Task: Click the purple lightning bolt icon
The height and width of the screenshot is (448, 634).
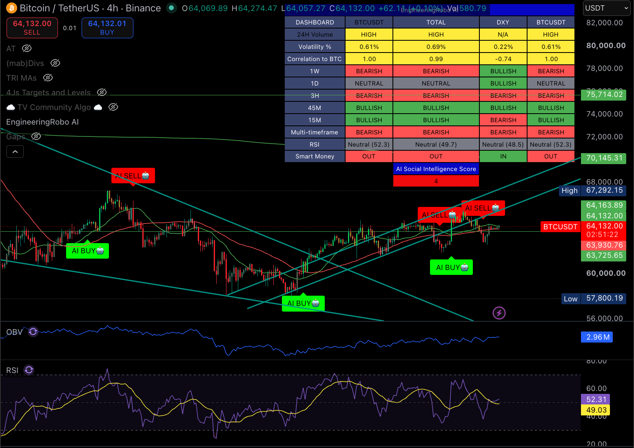Action: point(499,313)
